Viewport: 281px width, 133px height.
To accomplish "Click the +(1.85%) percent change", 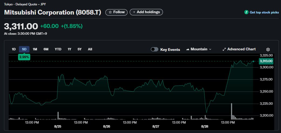I will pos(72,26).
